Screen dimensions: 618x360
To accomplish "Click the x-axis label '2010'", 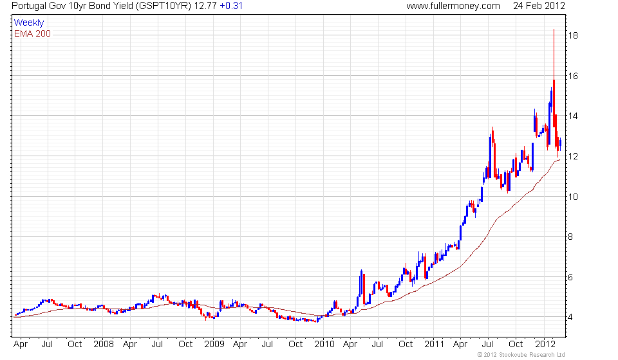I will (x=324, y=345).
